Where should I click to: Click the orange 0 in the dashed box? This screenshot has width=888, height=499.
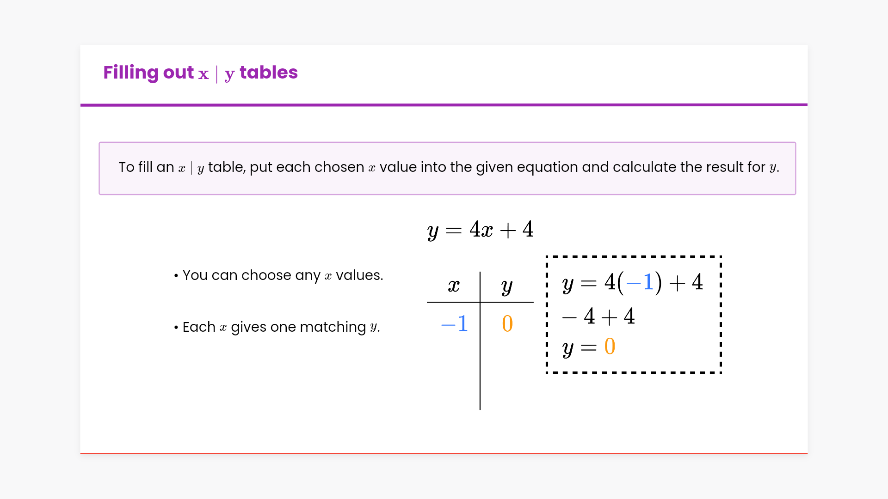[610, 347]
